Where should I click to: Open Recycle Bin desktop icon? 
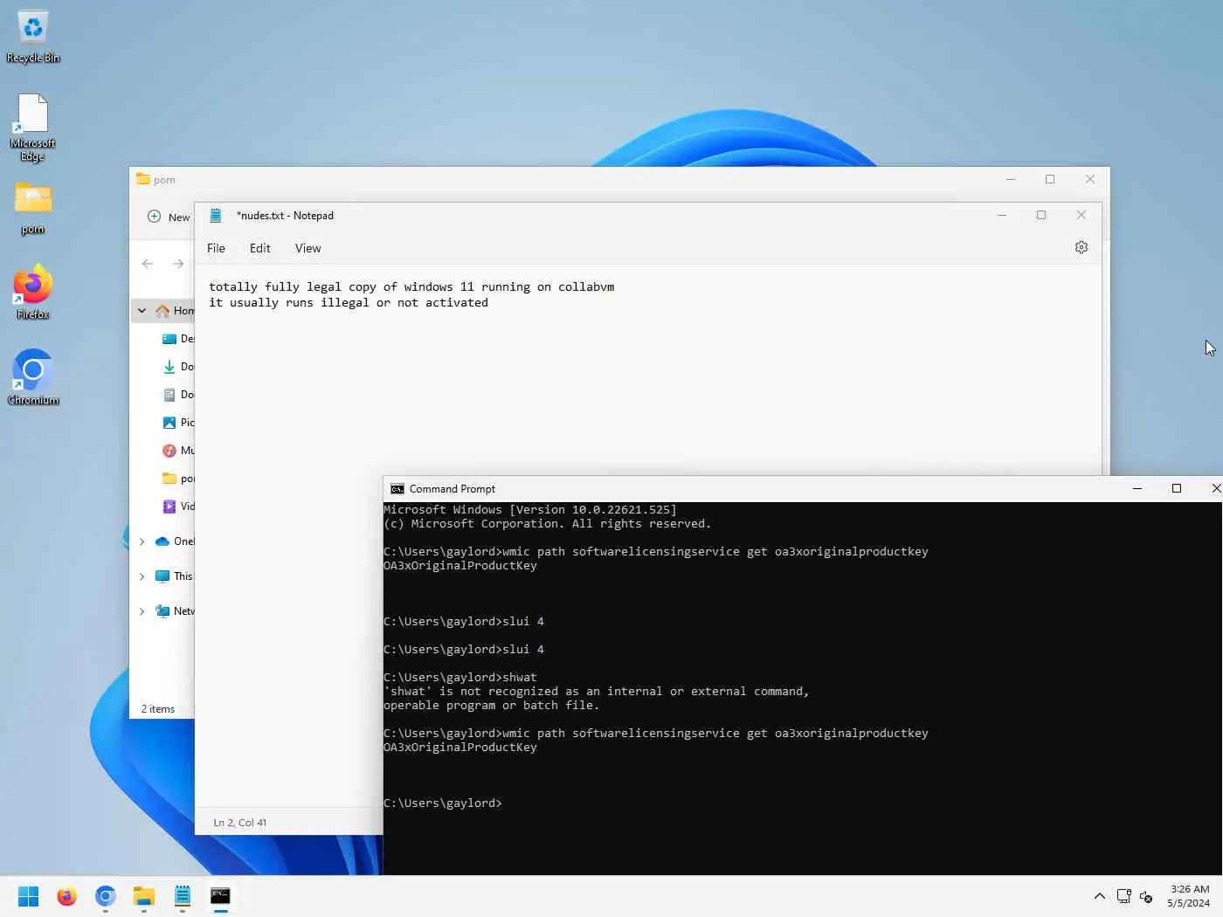click(32, 37)
